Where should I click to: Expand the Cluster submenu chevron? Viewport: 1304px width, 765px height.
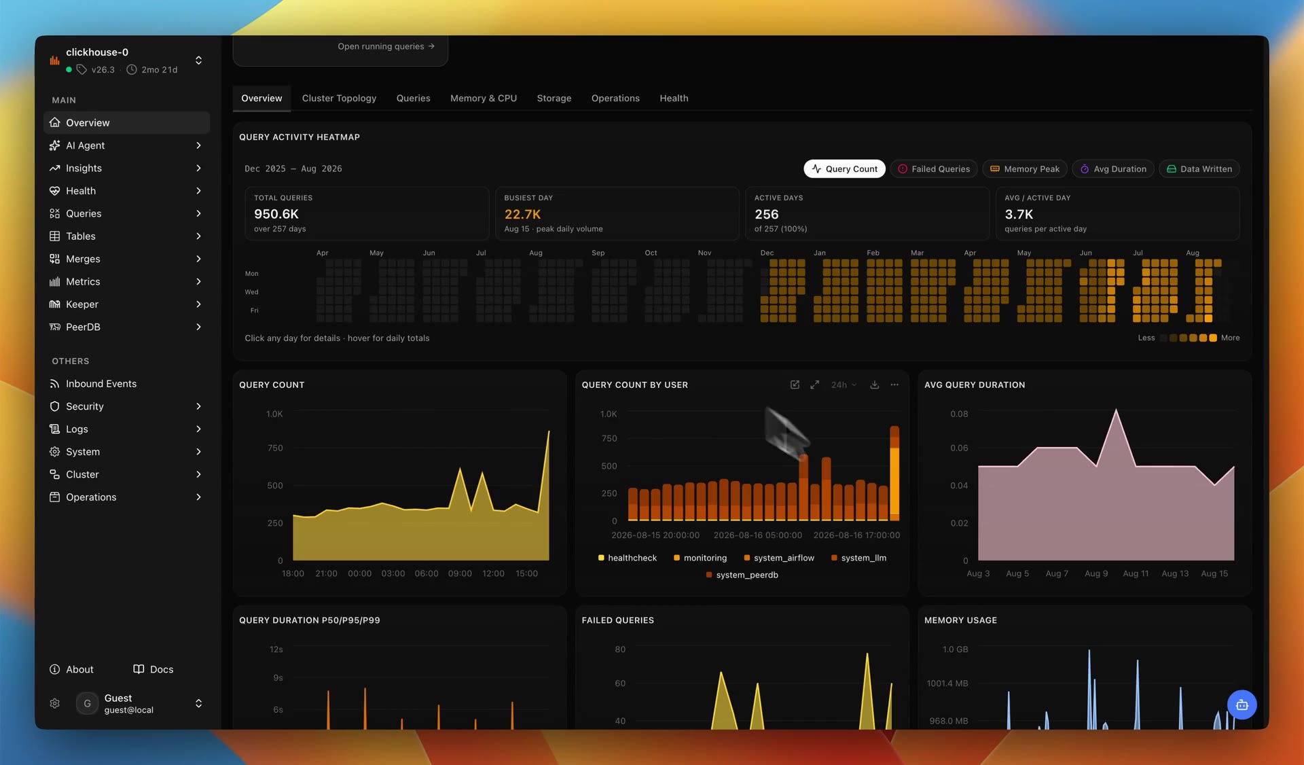click(x=198, y=474)
